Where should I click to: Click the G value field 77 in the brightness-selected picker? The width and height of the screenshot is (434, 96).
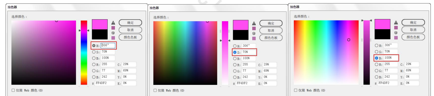(390, 70)
